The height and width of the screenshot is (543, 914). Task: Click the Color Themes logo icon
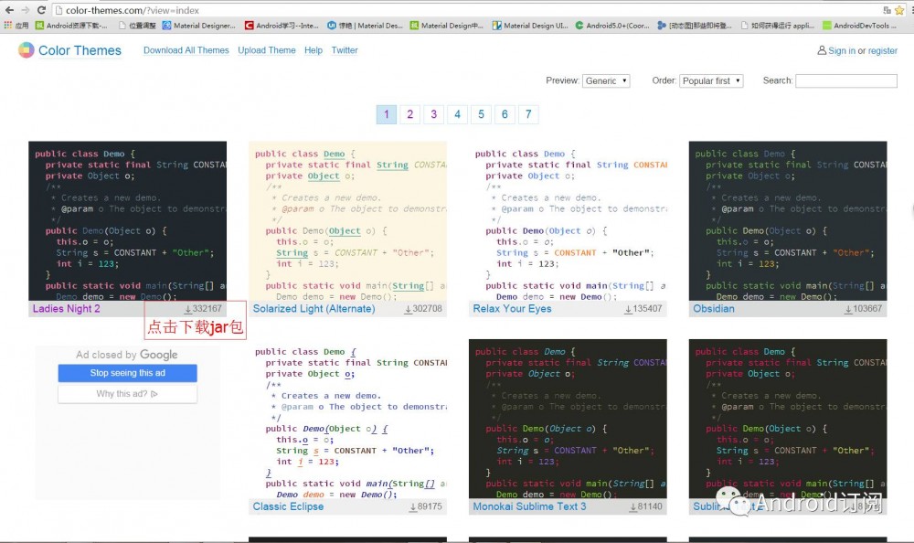27,50
